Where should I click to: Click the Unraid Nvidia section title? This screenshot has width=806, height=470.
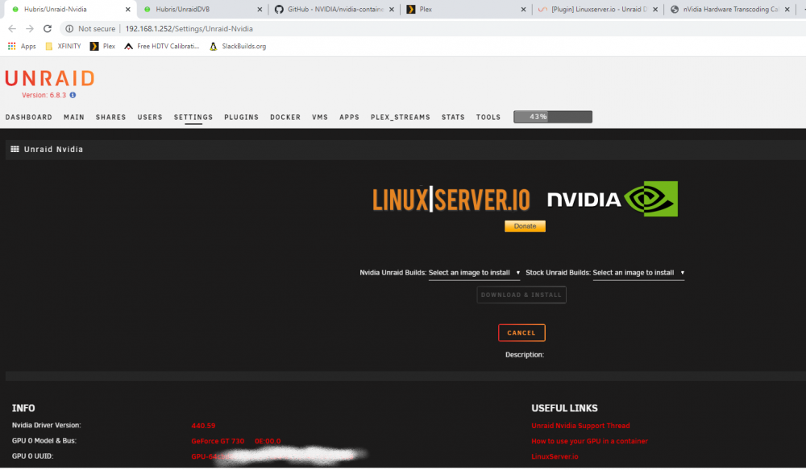point(53,150)
